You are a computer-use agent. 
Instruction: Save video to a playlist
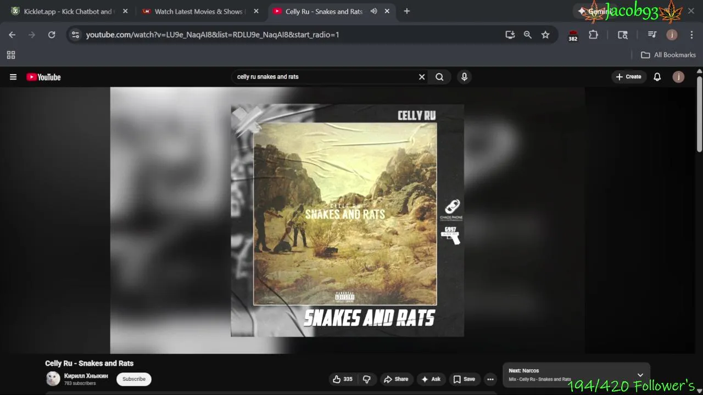point(464,379)
